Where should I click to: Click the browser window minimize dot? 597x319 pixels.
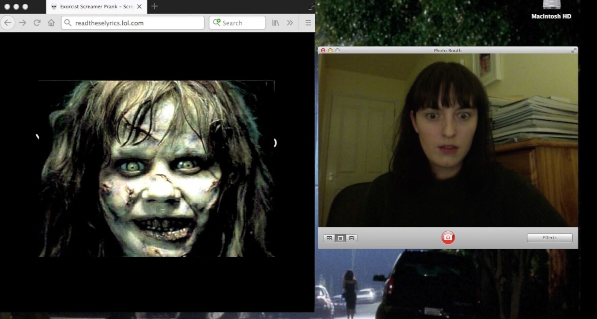(16, 6)
